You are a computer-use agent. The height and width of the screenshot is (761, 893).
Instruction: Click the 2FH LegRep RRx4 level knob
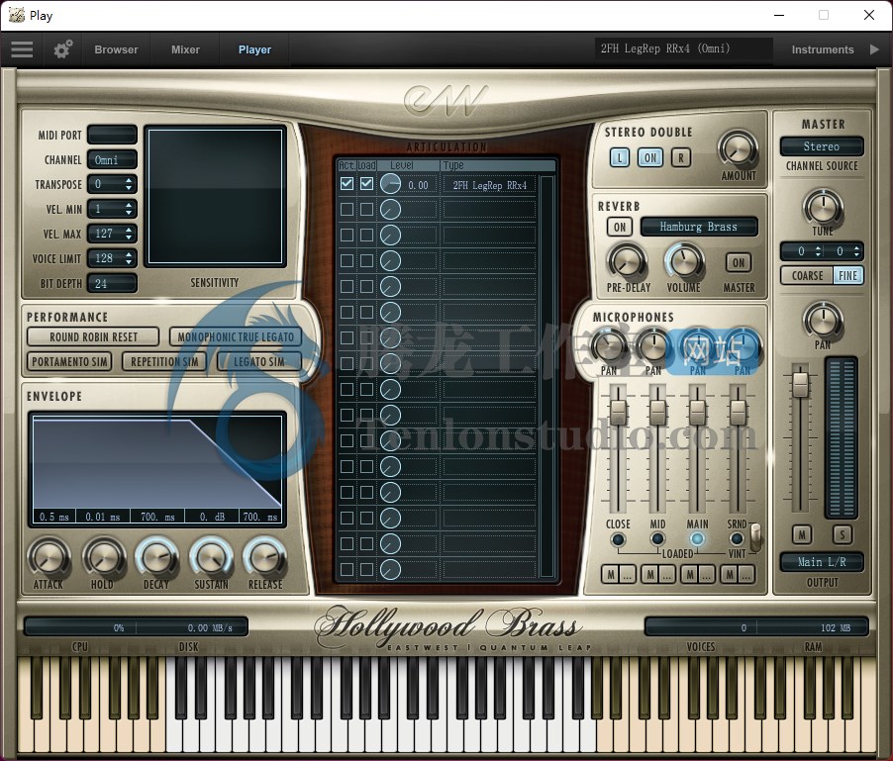point(391,184)
